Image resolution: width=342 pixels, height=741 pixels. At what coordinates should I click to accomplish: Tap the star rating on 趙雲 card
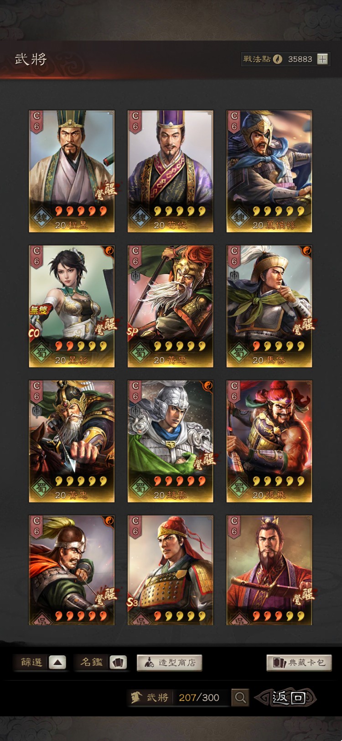coord(180,481)
